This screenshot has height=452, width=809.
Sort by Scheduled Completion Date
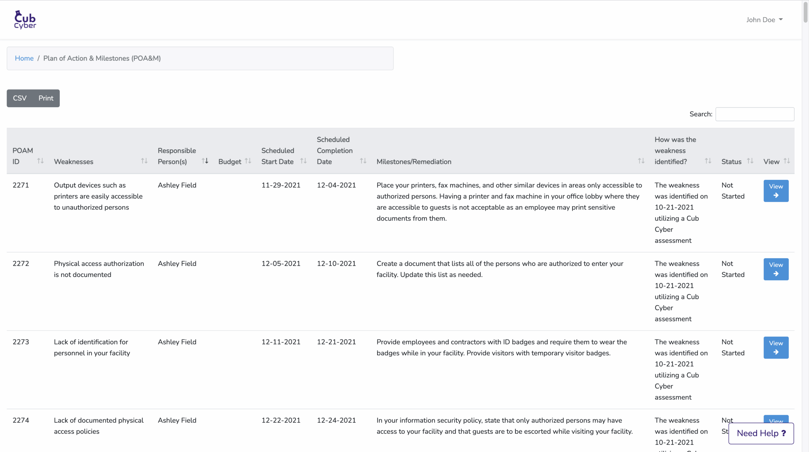(x=363, y=161)
